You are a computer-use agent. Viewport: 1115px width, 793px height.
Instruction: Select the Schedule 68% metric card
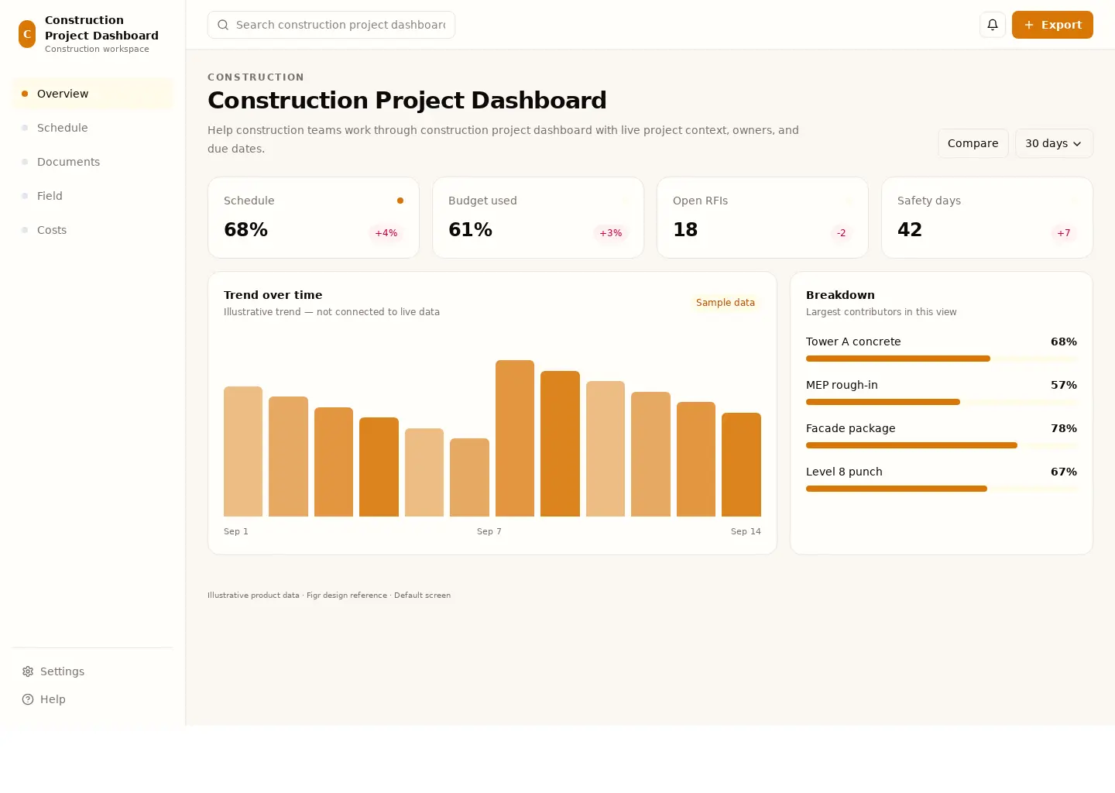pyautogui.click(x=314, y=218)
